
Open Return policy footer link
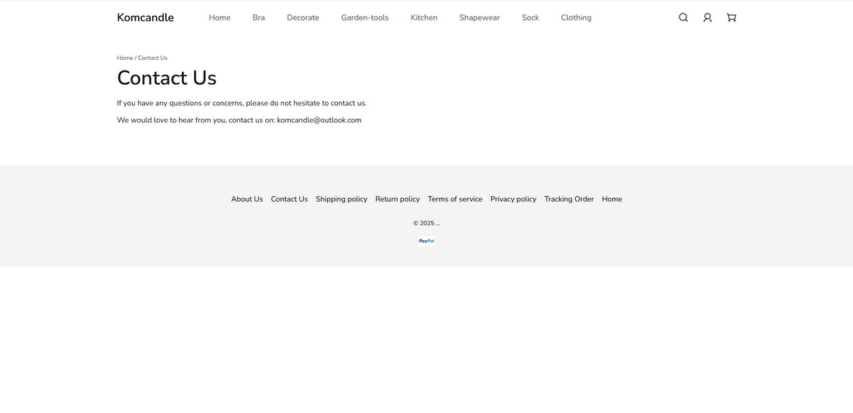(x=398, y=199)
